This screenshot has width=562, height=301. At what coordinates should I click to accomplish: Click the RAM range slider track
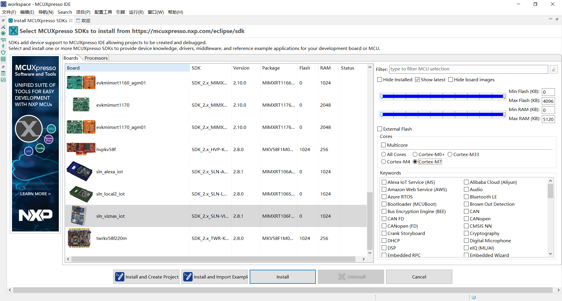click(x=443, y=114)
